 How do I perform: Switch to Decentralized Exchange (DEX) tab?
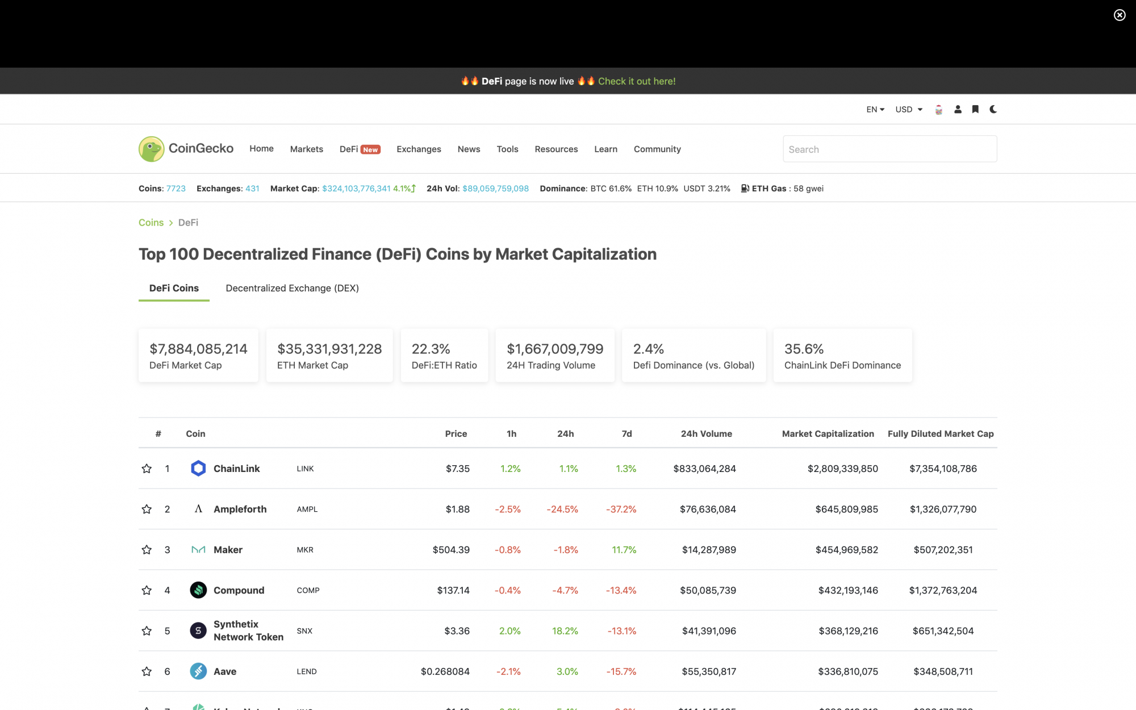(x=292, y=288)
